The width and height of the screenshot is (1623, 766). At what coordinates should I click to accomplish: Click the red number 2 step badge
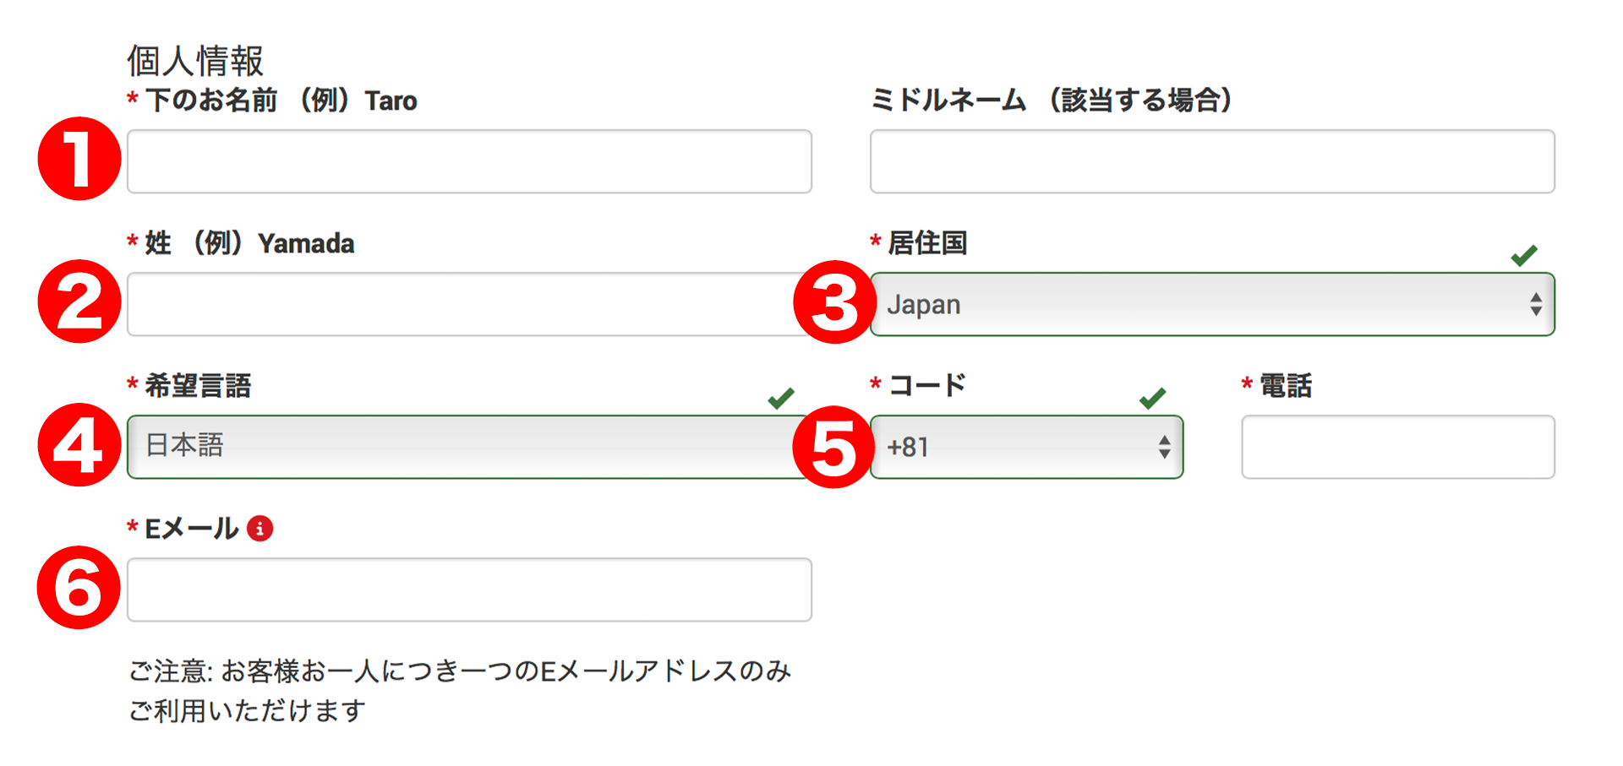coord(79,302)
